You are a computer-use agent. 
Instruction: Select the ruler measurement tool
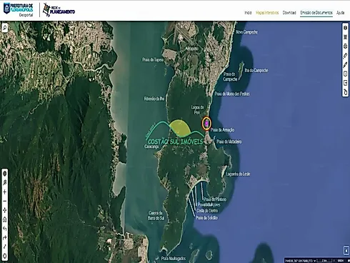[345, 56]
